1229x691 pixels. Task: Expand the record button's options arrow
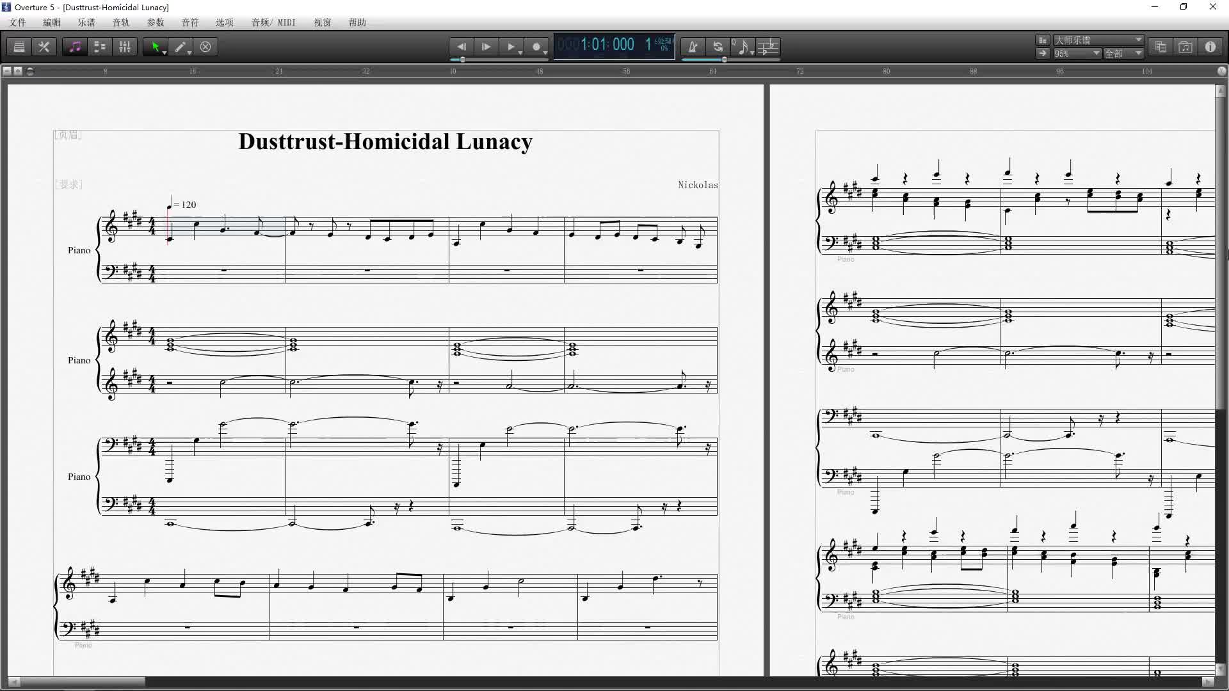click(x=545, y=52)
